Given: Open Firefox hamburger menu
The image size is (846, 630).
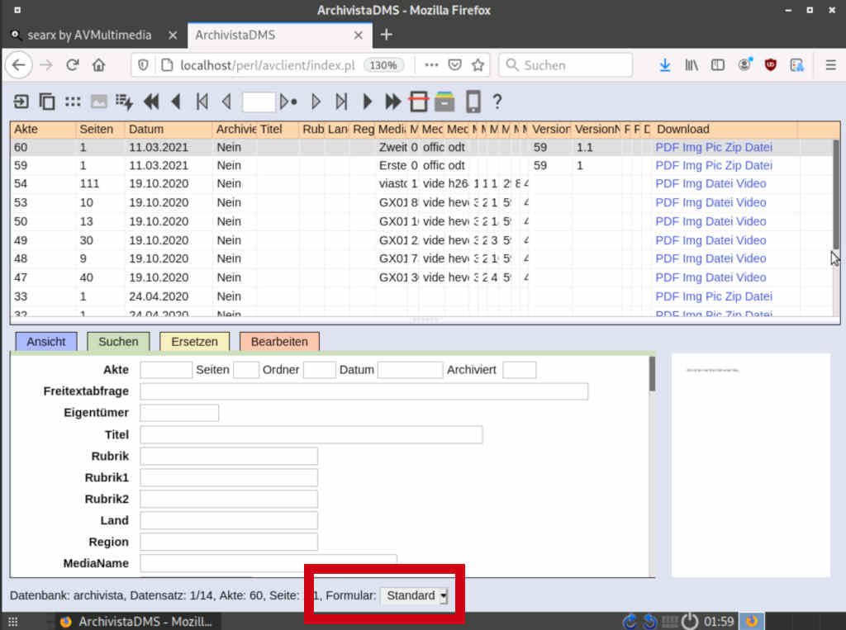Looking at the screenshot, I should pos(830,65).
